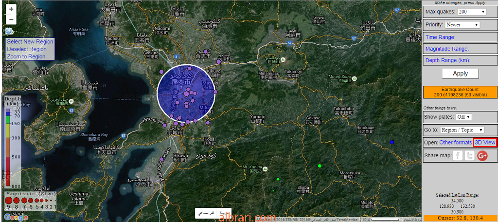Viewport: 498px width, 222px height.
Task: Click the Morotsuka town label
Action: [350, 175]
